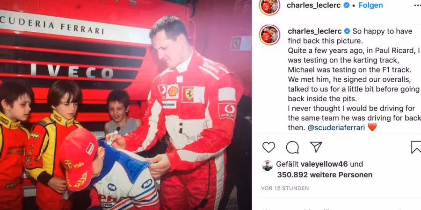Like the post with the heart icon
Screen dimensions: 421x210
(269, 147)
